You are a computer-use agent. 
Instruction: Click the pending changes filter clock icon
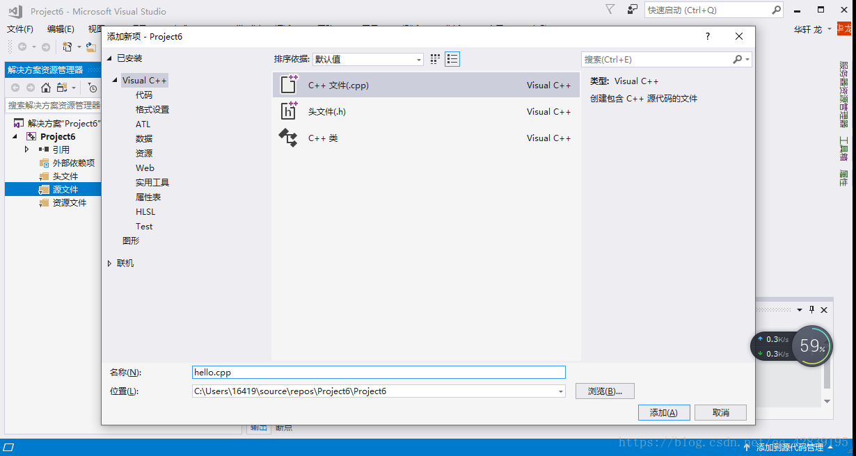(93, 88)
